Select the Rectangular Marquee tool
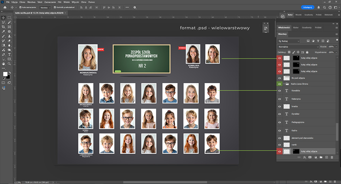 tap(9, 18)
